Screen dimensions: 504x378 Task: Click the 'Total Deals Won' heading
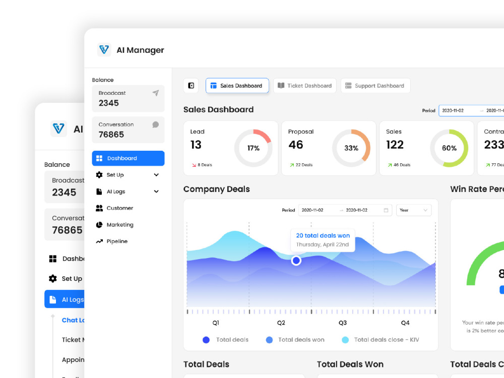click(x=350, y=364)
